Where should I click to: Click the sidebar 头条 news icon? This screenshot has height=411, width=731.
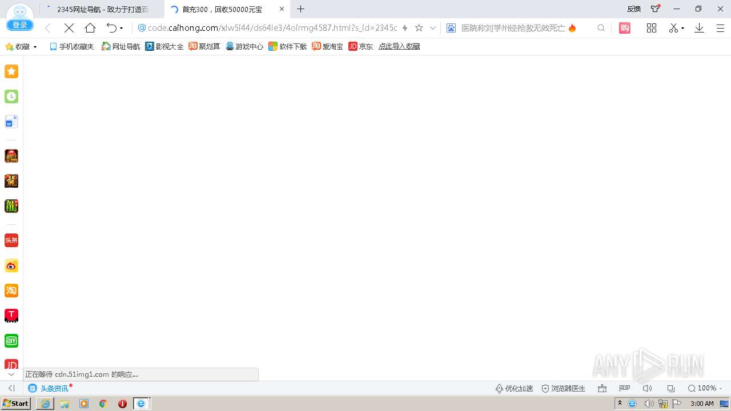(x=11, y=240)
